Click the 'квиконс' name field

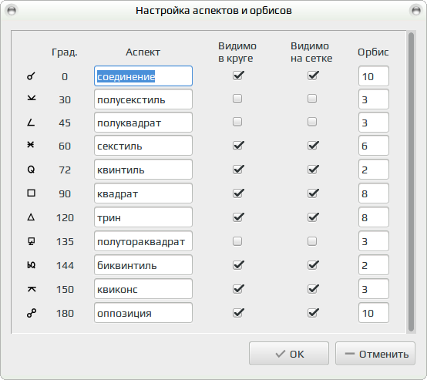pos(143,289)
